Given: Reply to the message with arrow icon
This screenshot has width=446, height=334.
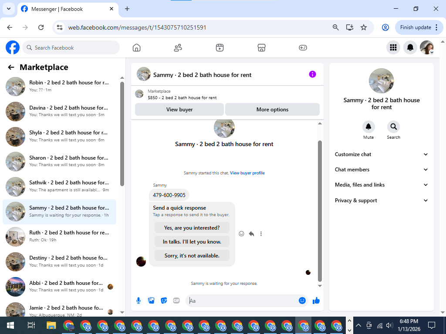Looking at the screenshot, I should click(x=251, y=234).
